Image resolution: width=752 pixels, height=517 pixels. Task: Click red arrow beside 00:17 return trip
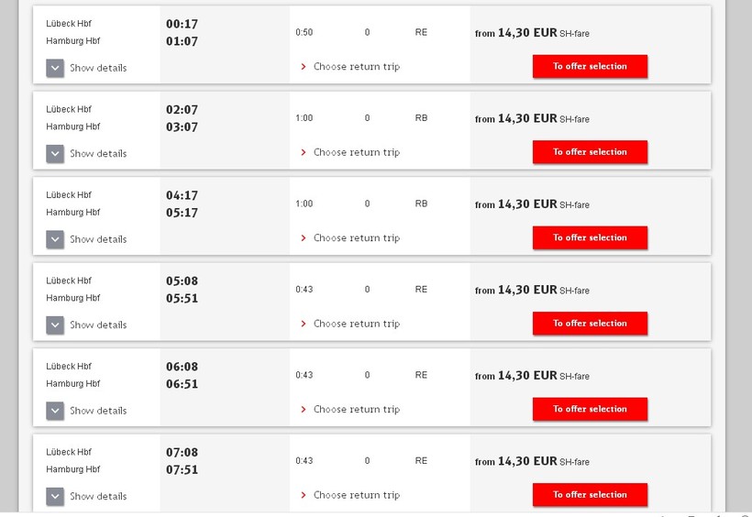304,67
